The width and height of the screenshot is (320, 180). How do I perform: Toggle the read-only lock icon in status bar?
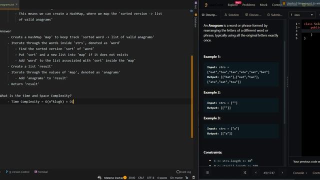(186, 178)
